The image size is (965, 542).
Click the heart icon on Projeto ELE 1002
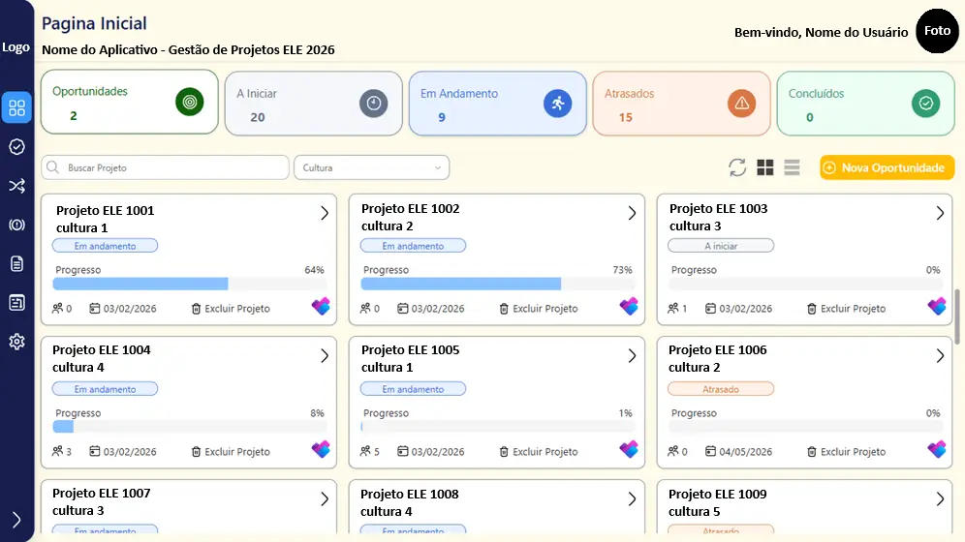(629, 306)
